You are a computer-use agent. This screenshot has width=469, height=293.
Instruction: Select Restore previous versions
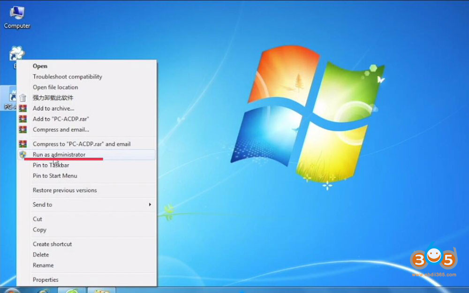pos(65,190)
